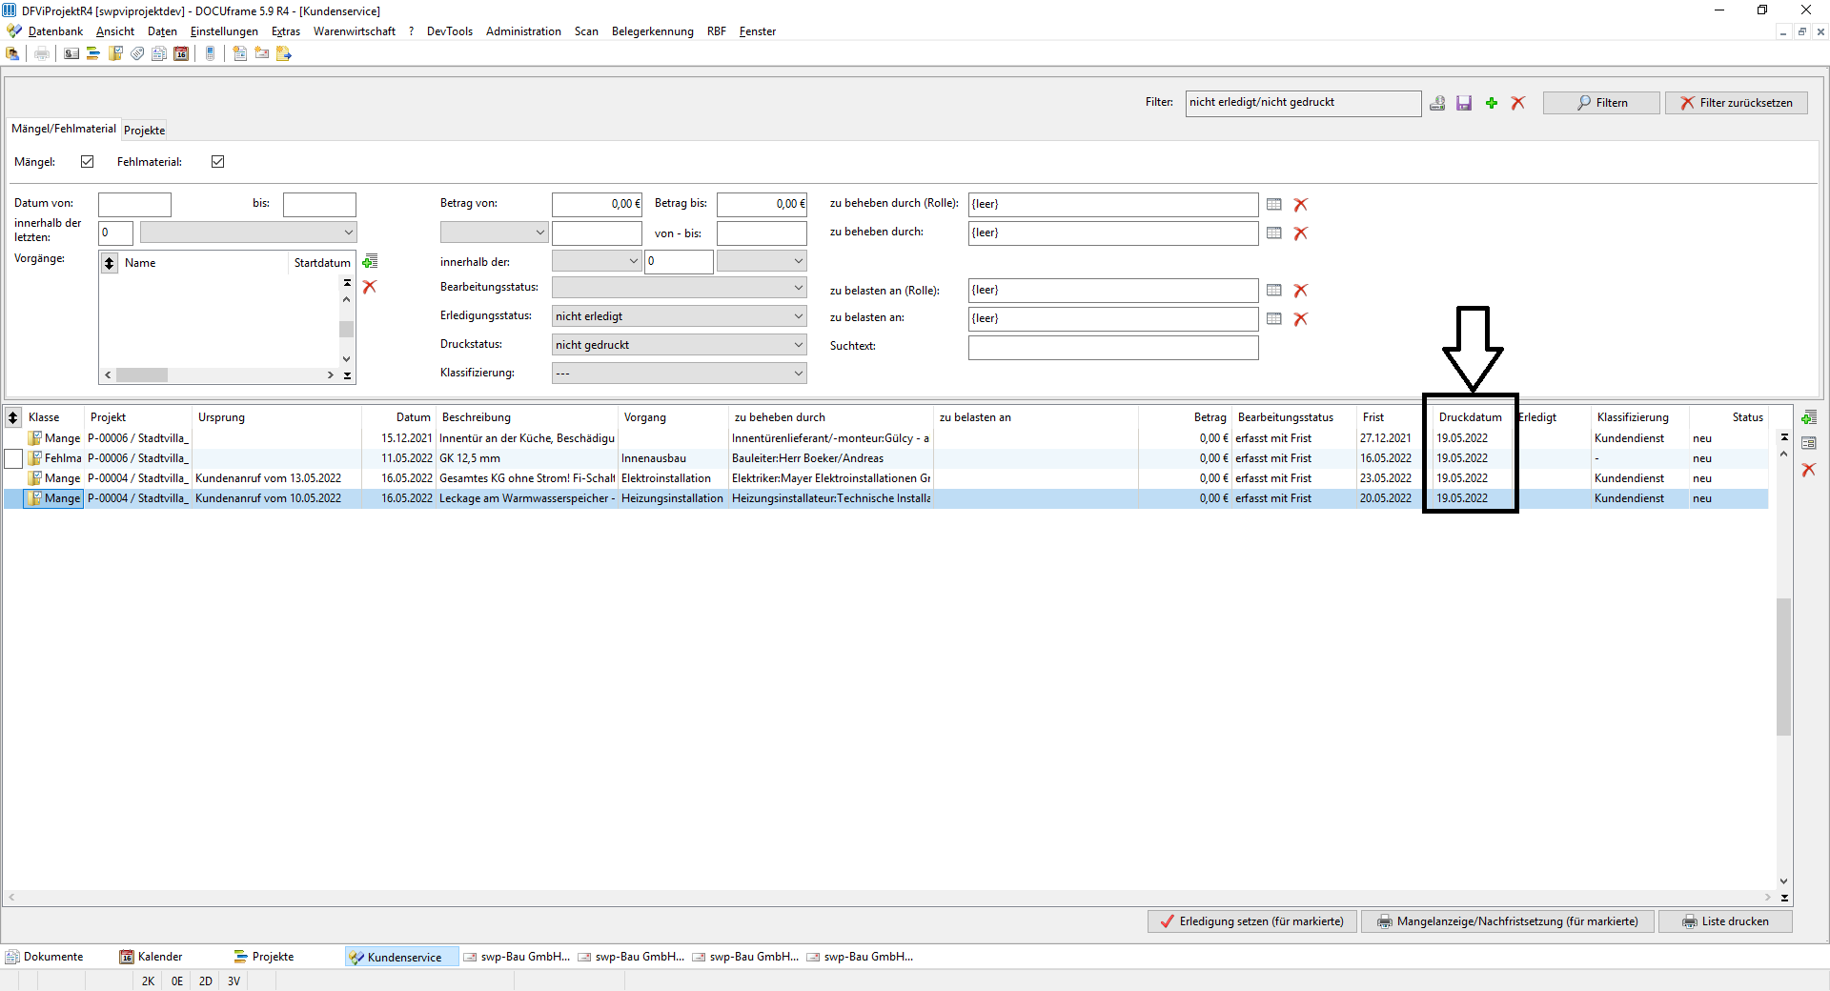This screenshot has width=1830, height=991.
Task: Add new entry icon right of results table
Action: [x=1809, y=417]
